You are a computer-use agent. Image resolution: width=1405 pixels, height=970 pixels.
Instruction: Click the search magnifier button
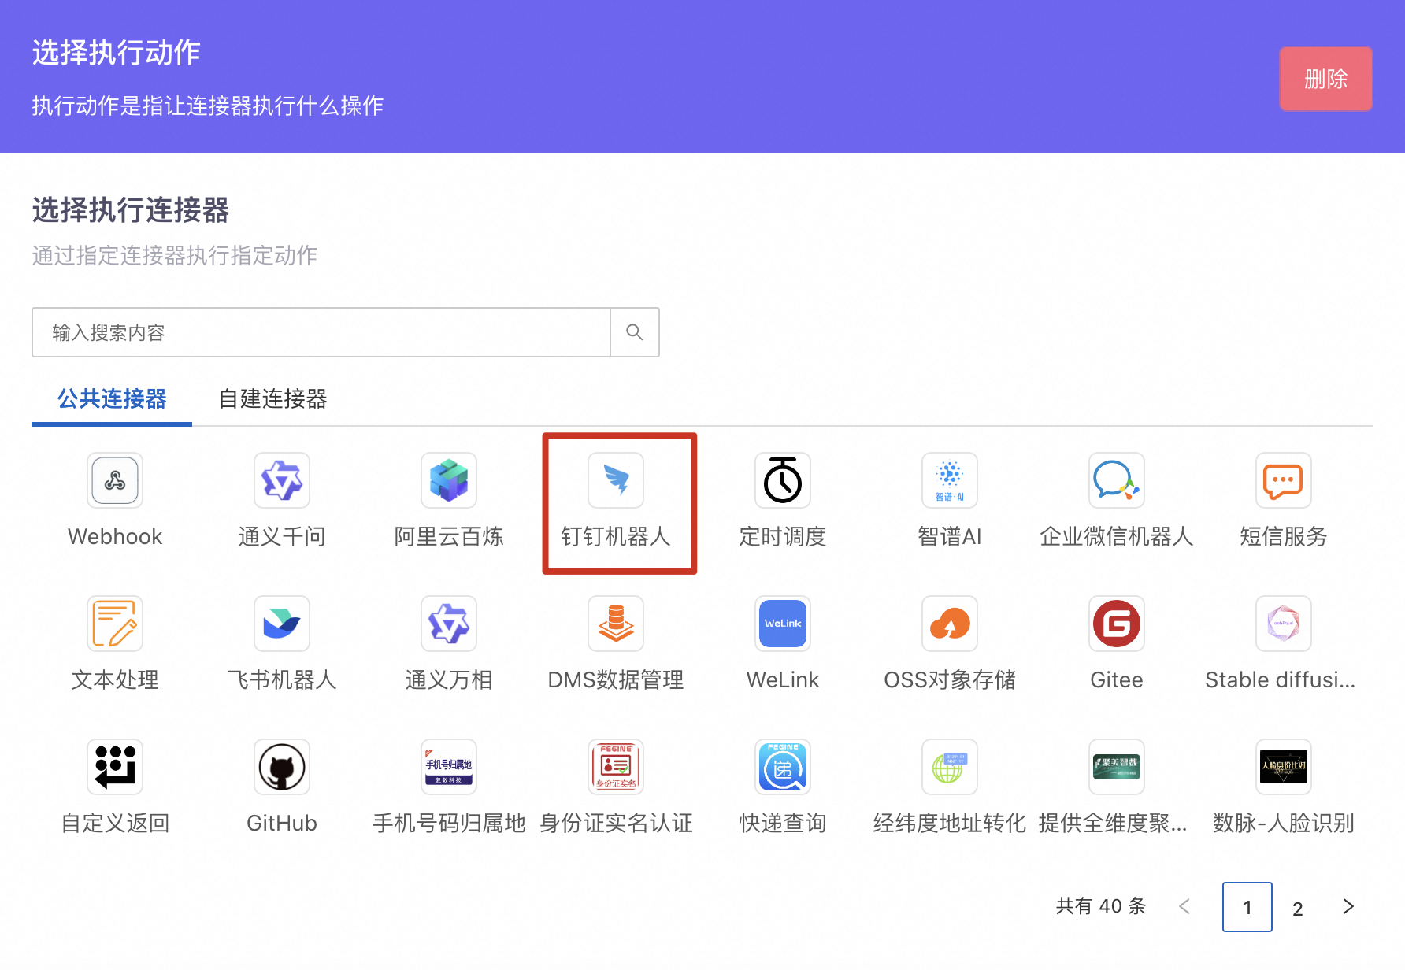point(635,332)
